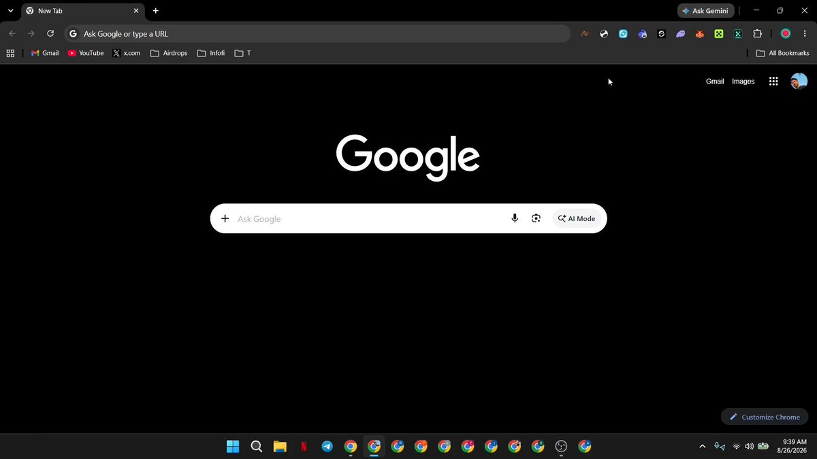
Task: Reload the current page
Action: pos(50,33)
